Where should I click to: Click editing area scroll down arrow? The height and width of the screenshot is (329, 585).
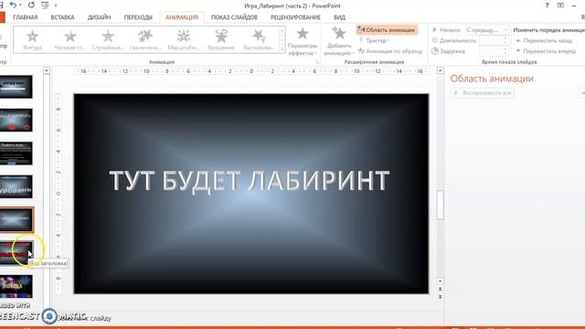[x=441, y=281]
